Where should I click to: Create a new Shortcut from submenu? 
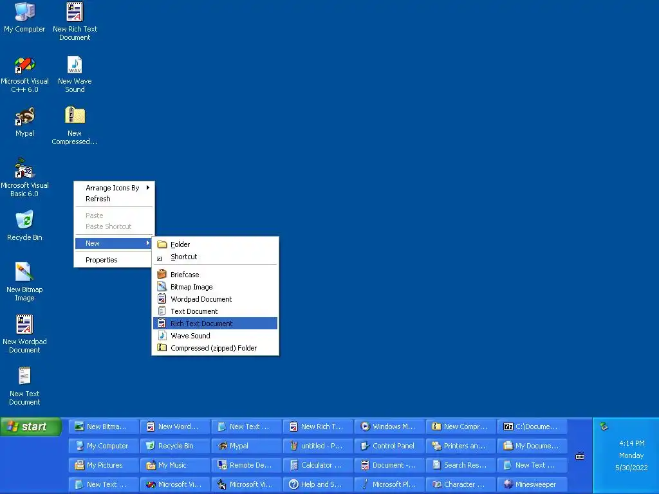215,257
